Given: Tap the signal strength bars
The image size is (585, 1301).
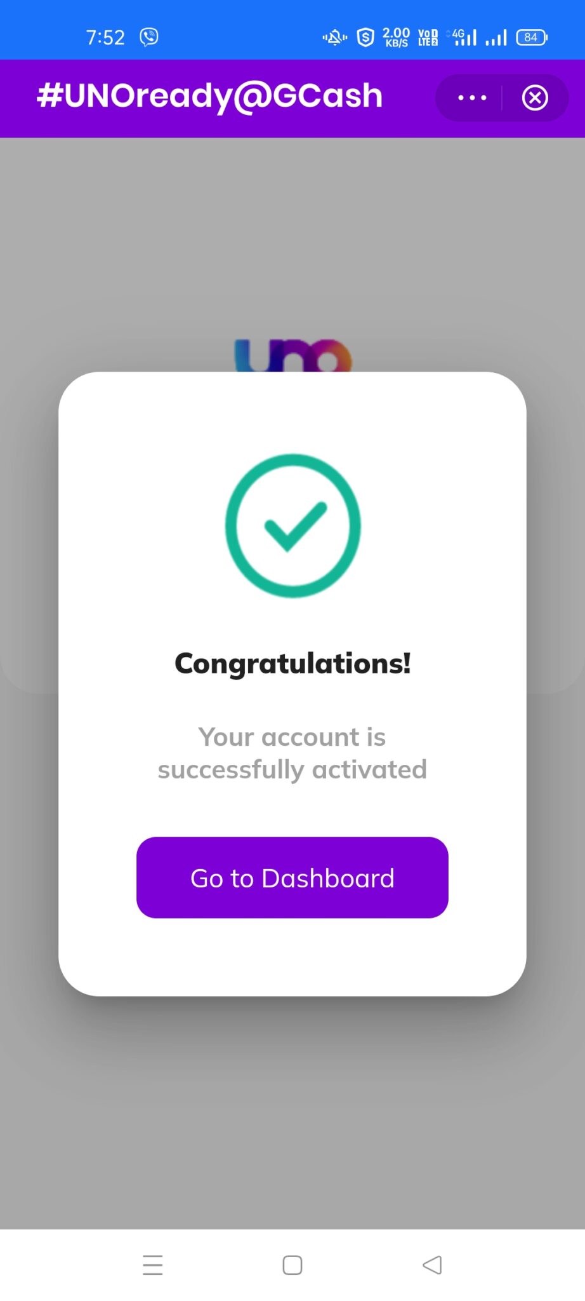Looking at the screenshot, I should [468, 38].
